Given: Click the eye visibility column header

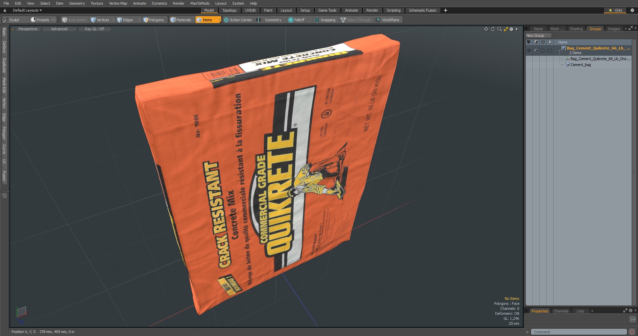Looking at the screenshot, I should point(529,42).
